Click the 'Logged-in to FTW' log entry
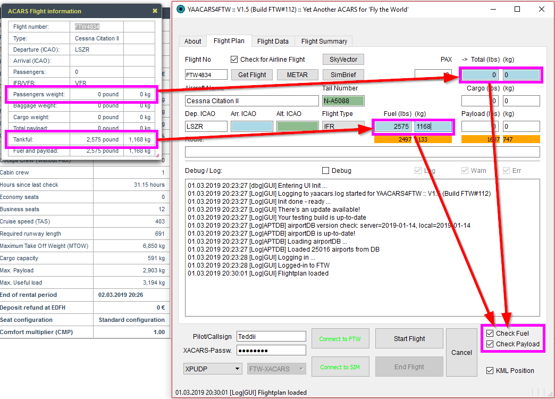 pyautogui.click(x=259, y=265)
